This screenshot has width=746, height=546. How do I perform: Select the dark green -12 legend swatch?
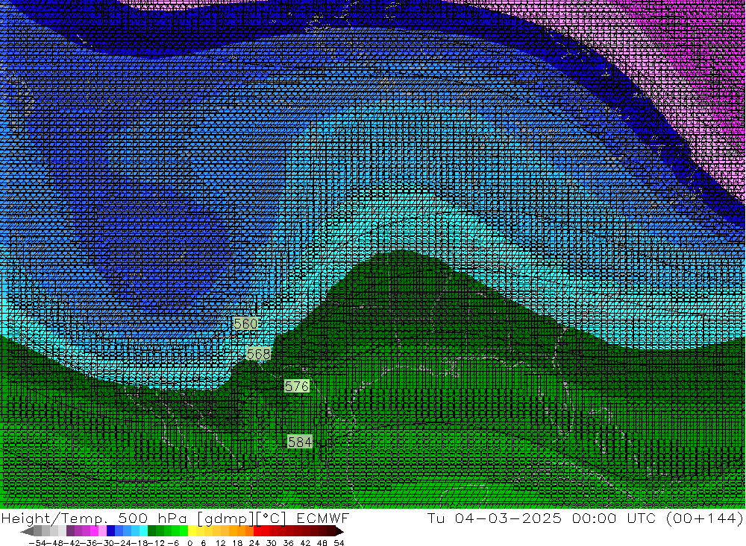[151, 531]
